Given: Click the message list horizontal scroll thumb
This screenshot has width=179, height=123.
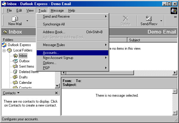Looking at the screenshot, I should 100,73.
